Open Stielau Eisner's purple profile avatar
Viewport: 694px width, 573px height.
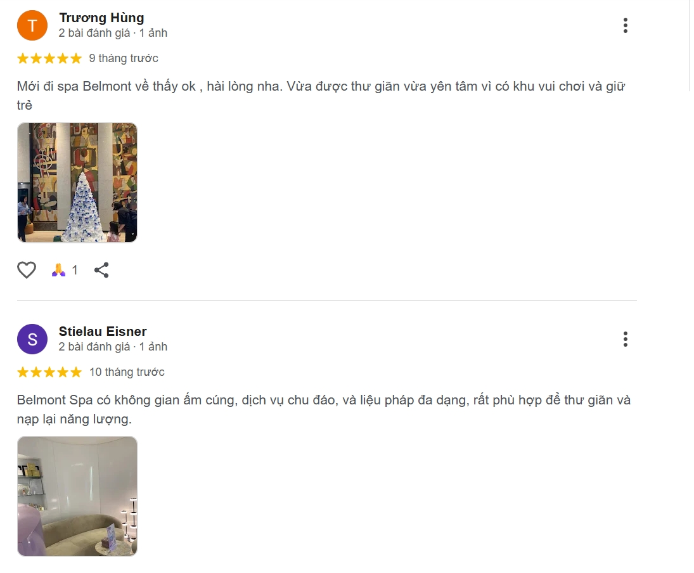(x=32, y=339)
